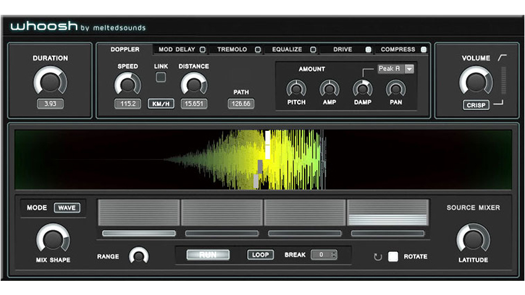This screenshot has height=295, width=525.
Task: Toggle the Rotate checkbox
Action: (x=393, y=257)
